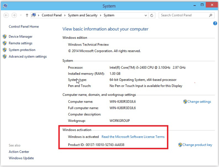The width and height of the screenshot is (219, 167).
Task: Click the computer icon in the address bar
Action: pyautogui.click(x=34, y=15)
